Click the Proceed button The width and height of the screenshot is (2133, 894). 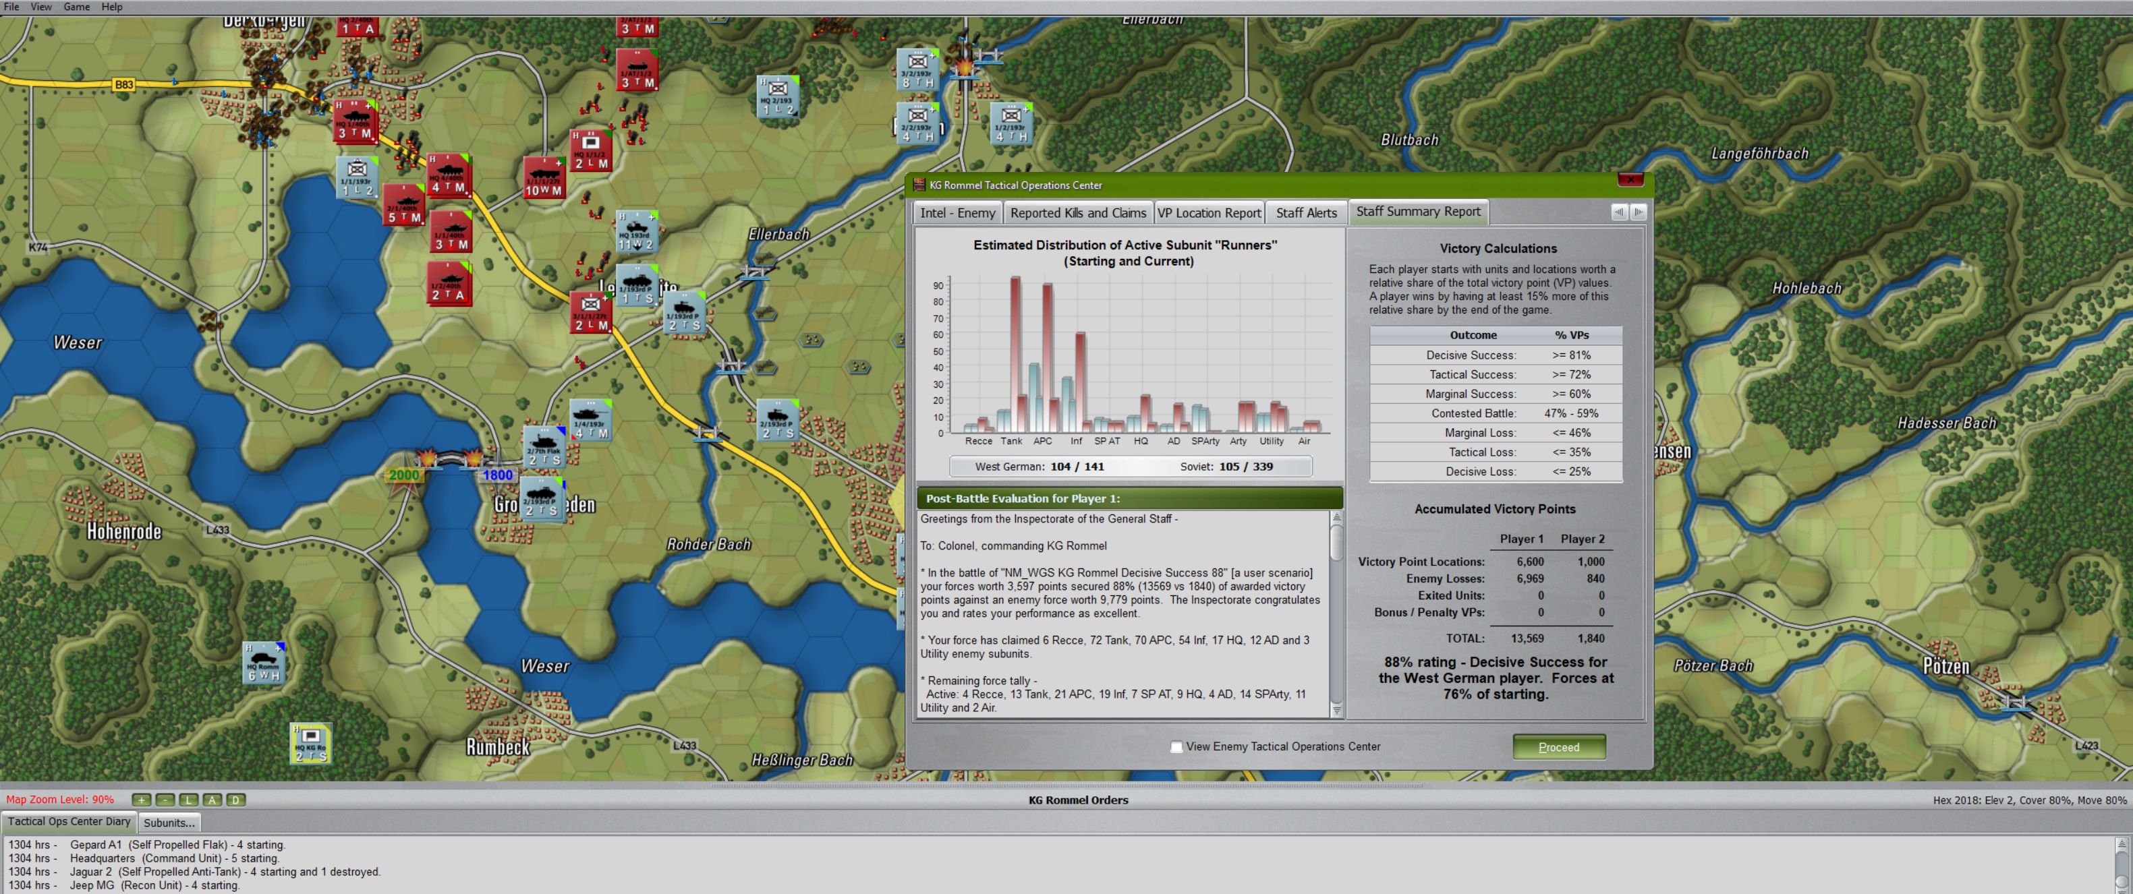pyautogui.click(x=1559, y=746)
